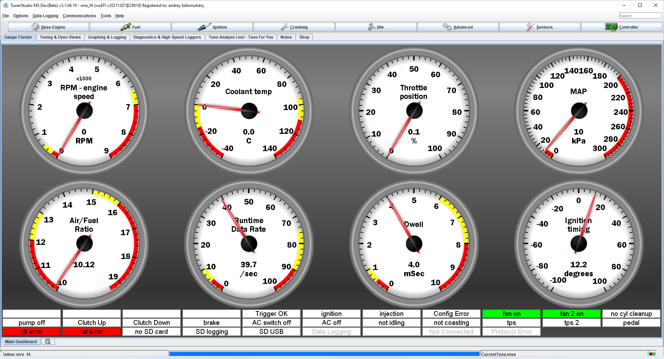Open the Base Engine settings menu
The height and width of the screenshot is (359, 664).
[x=49, y=27]
